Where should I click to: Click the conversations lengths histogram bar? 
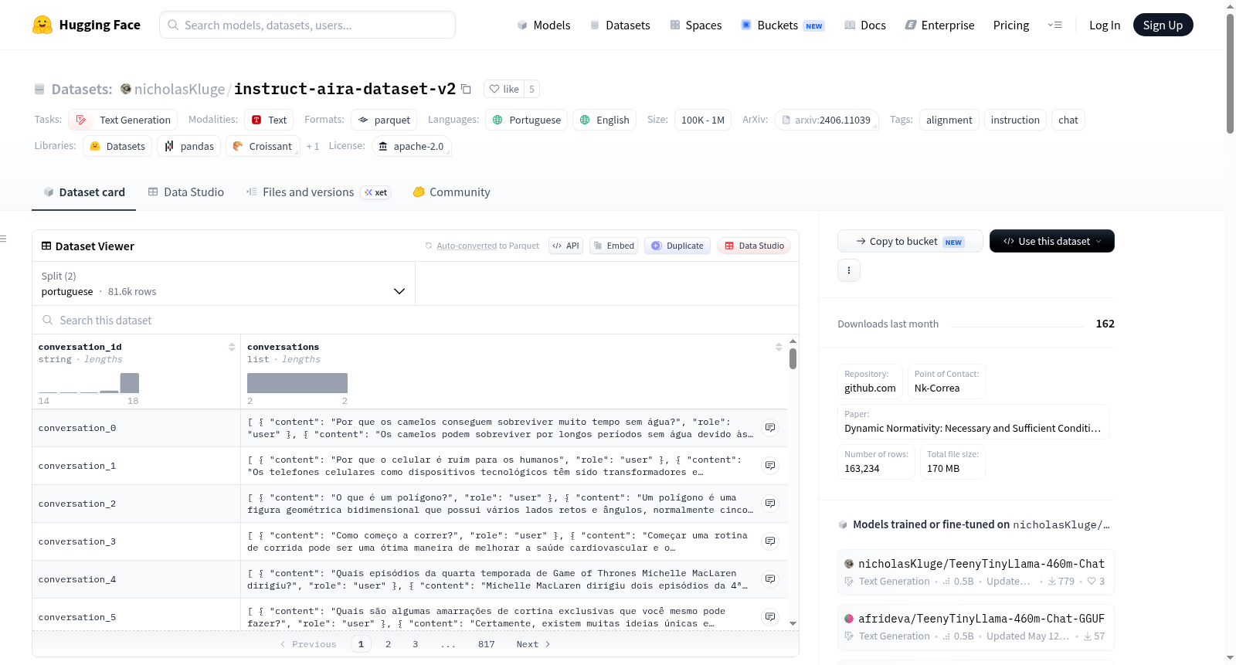[297, 383]
